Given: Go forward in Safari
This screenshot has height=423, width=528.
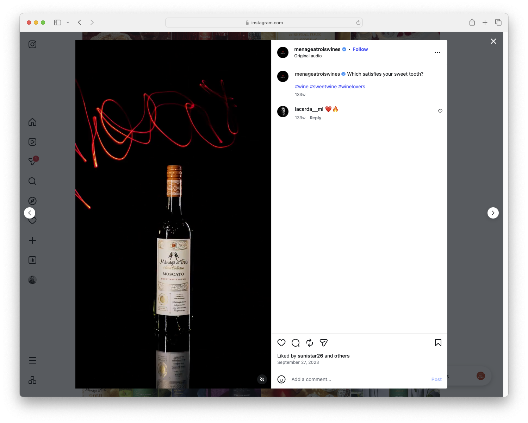Looking at the screenshot, I should coord(92,23).
